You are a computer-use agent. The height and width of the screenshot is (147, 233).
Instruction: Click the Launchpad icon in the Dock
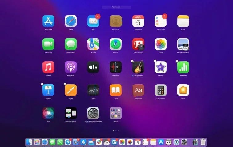(37, 142)
